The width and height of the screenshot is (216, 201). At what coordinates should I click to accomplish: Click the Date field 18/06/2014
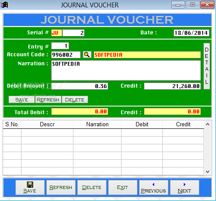coord(192,33)
